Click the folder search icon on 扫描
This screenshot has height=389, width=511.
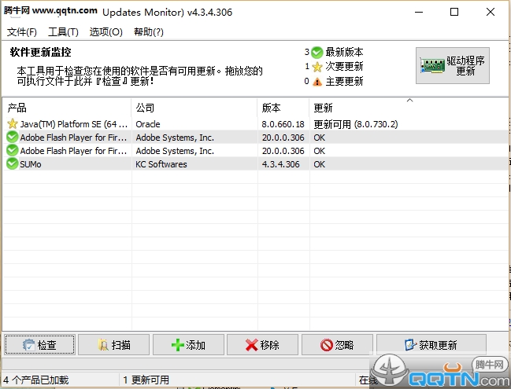[103, 345]
